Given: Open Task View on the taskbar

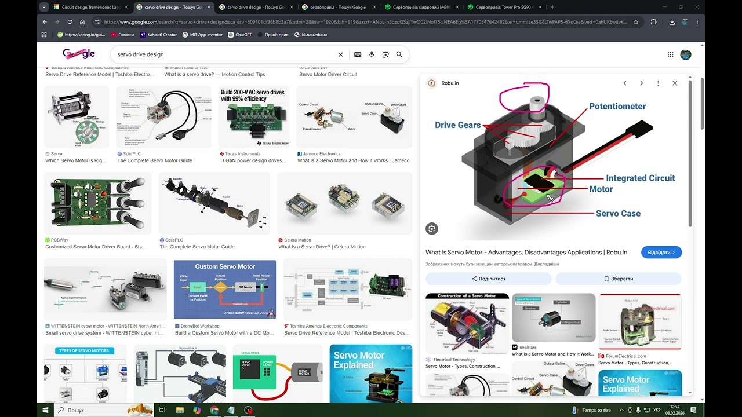Looking at the screenshot, I should coord(162,410).
